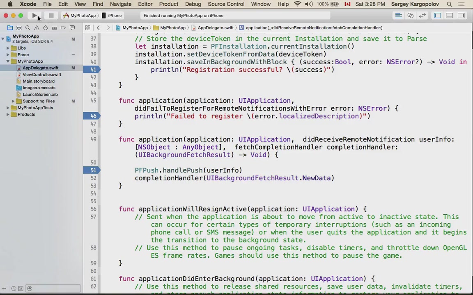The image size is (473, 295).
Task: Open the Apple menu
Action: (x=10, y=4)
